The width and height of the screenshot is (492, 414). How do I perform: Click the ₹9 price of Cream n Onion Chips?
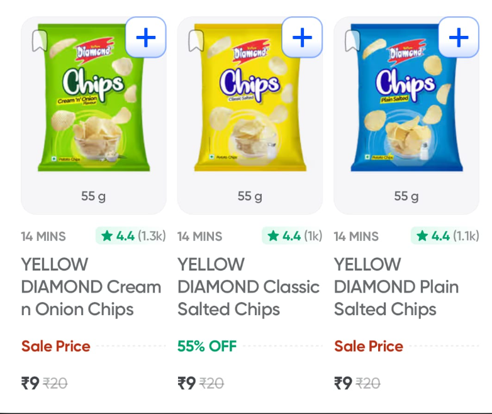click(x=30, y=383)
